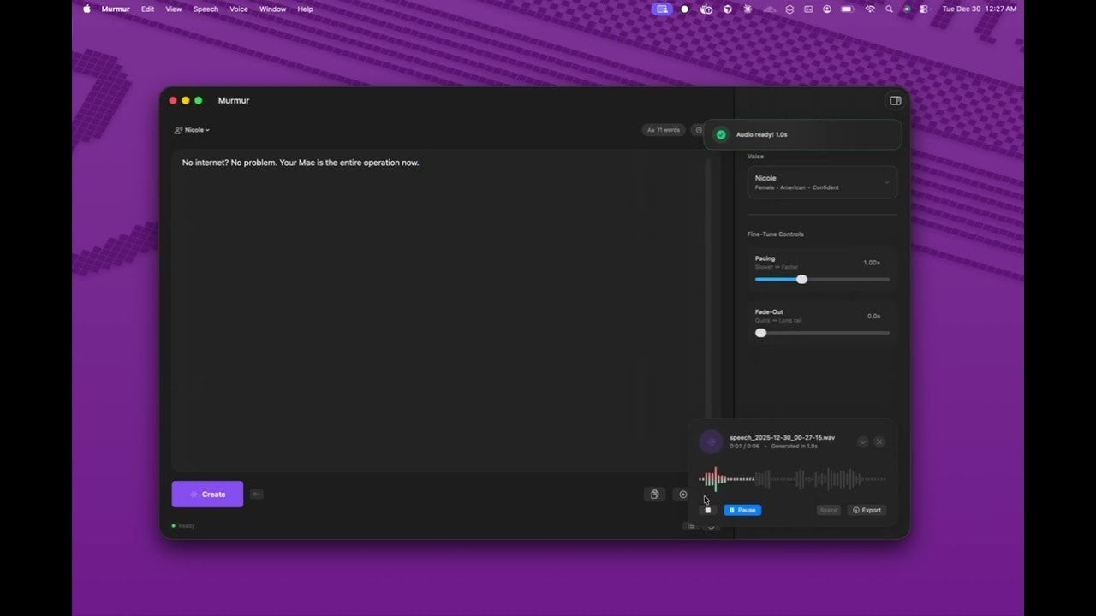Toggle the sidebar panel icon
The width and height of the screenshot is (1096, 616).
click(x=895, y=100)
